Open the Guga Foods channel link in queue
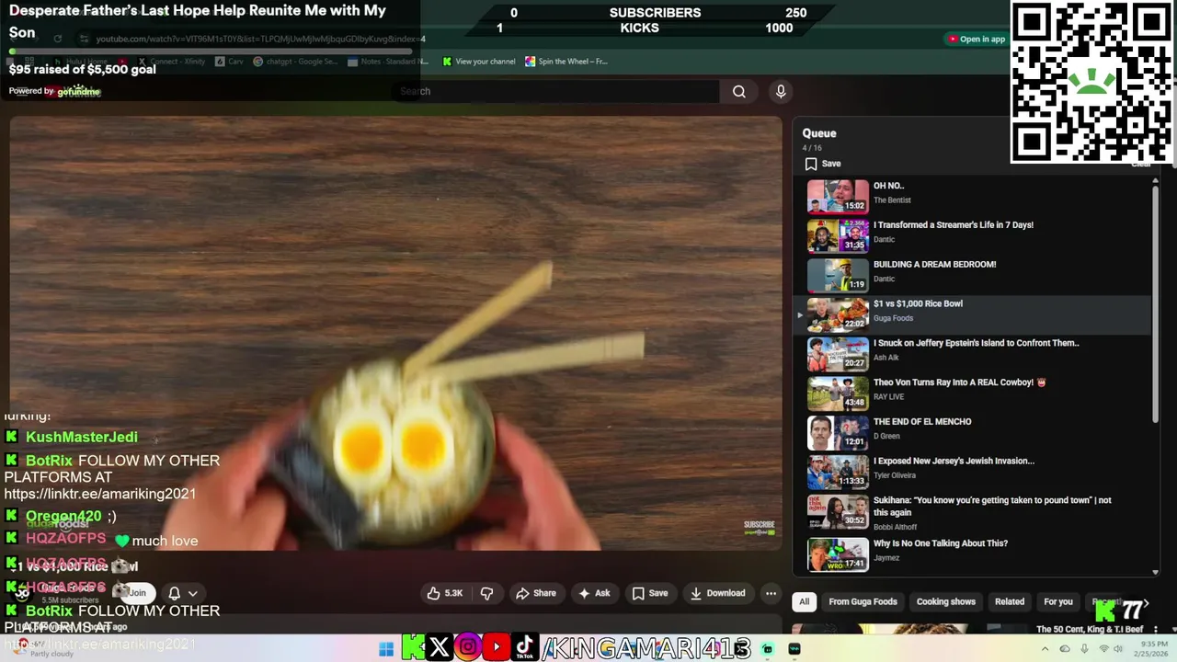Screen dimensions: 1177x662 (x=893, y=318)
